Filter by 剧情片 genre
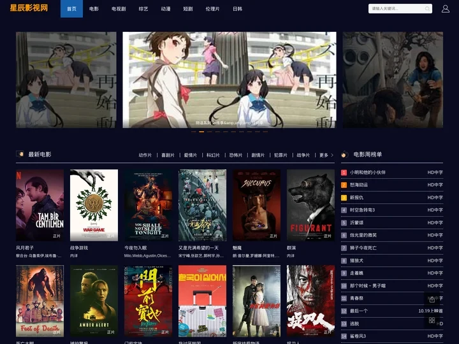This screenshot has width=459, height=344. point(258,155)
